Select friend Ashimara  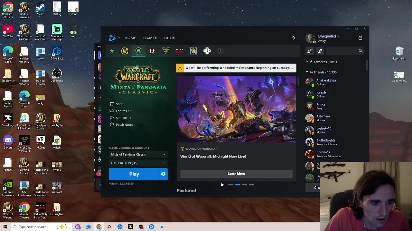coord(335,118)
